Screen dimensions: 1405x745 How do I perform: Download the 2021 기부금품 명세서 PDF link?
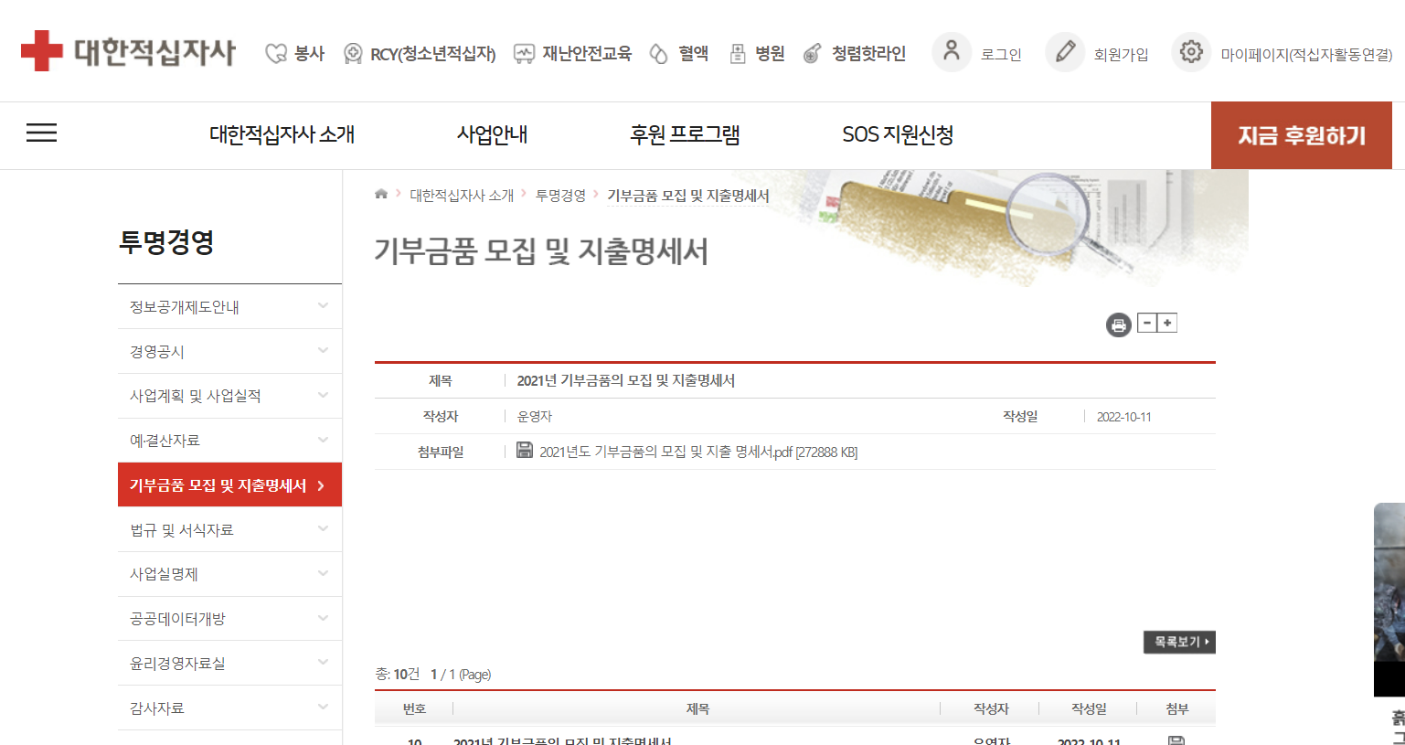coord(697,452)
